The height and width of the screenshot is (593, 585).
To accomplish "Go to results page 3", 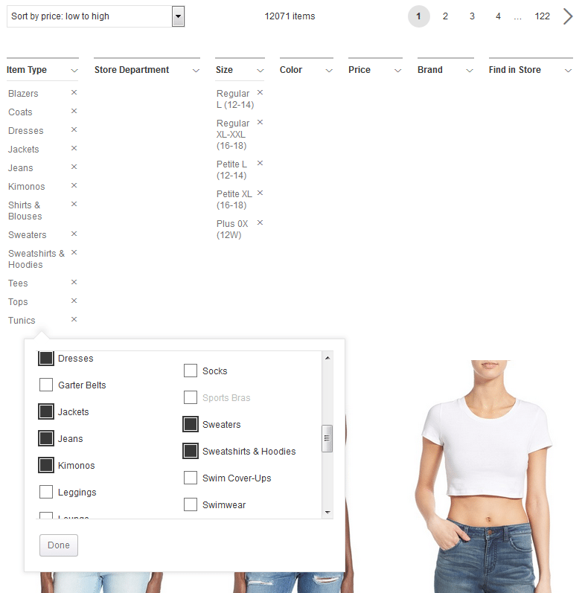I will tap(472, 16).
